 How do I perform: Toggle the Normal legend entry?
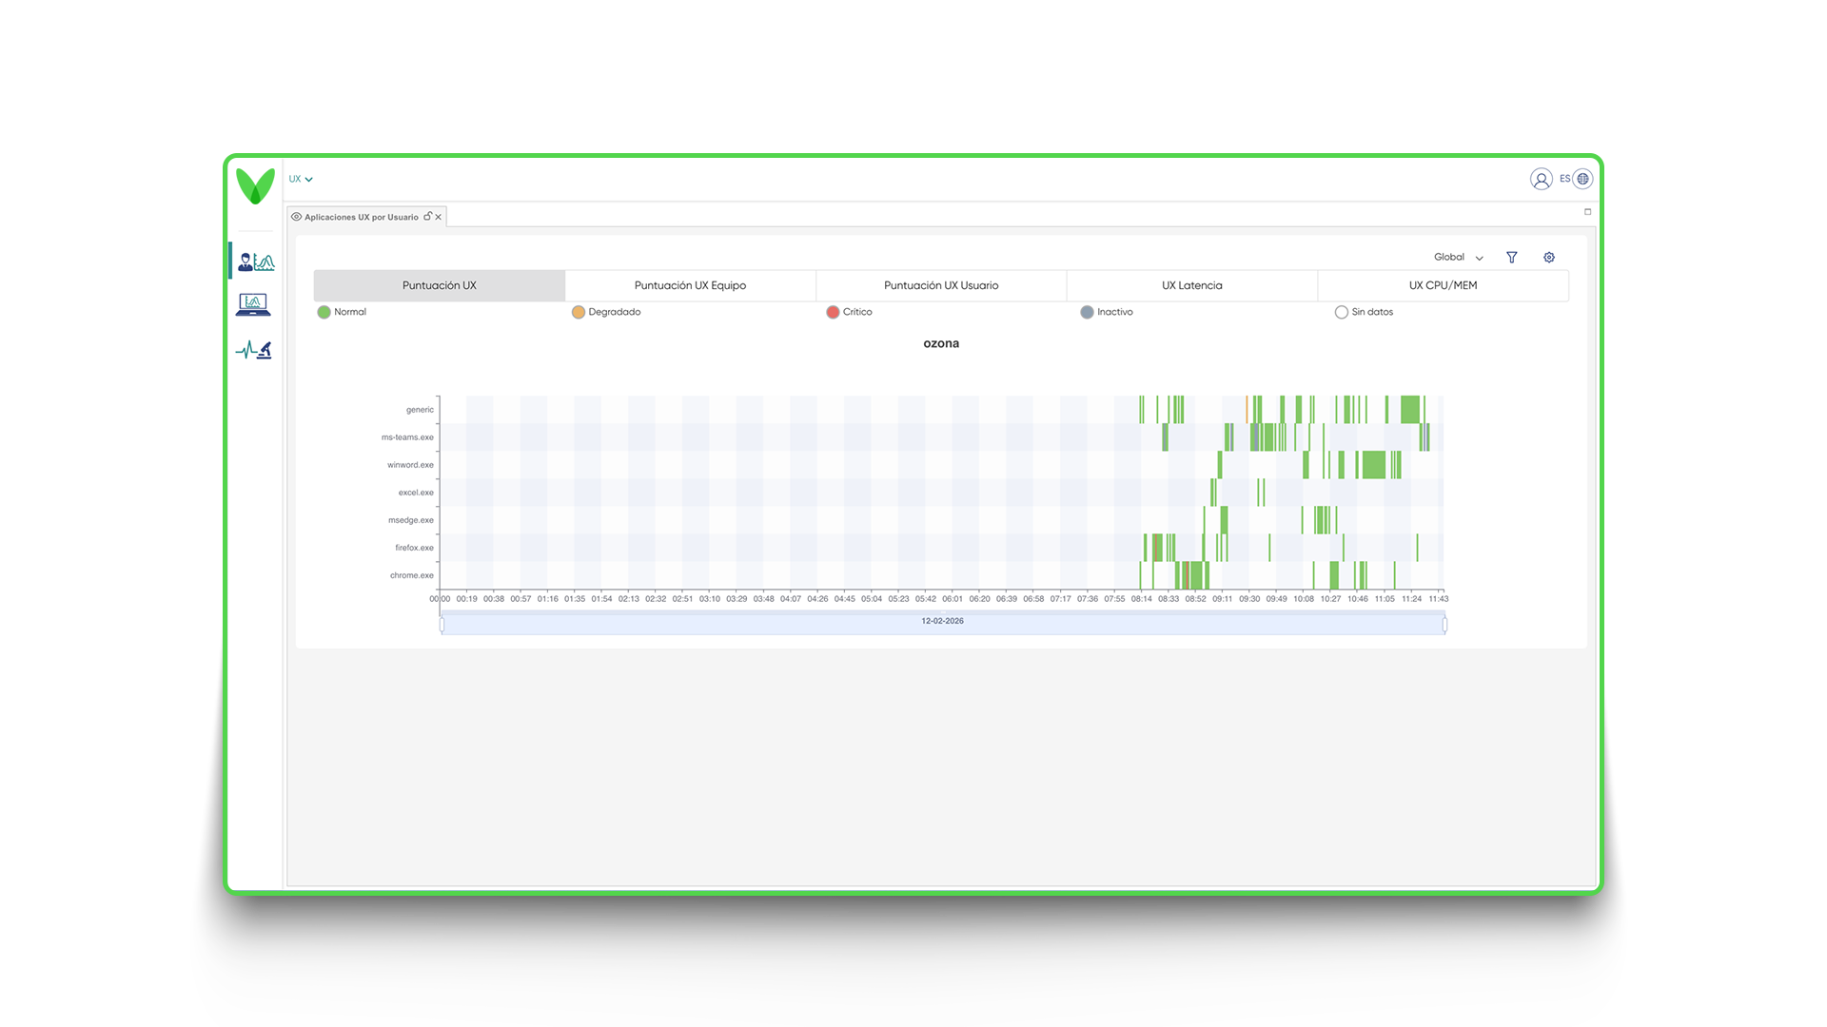pos(342,312)
